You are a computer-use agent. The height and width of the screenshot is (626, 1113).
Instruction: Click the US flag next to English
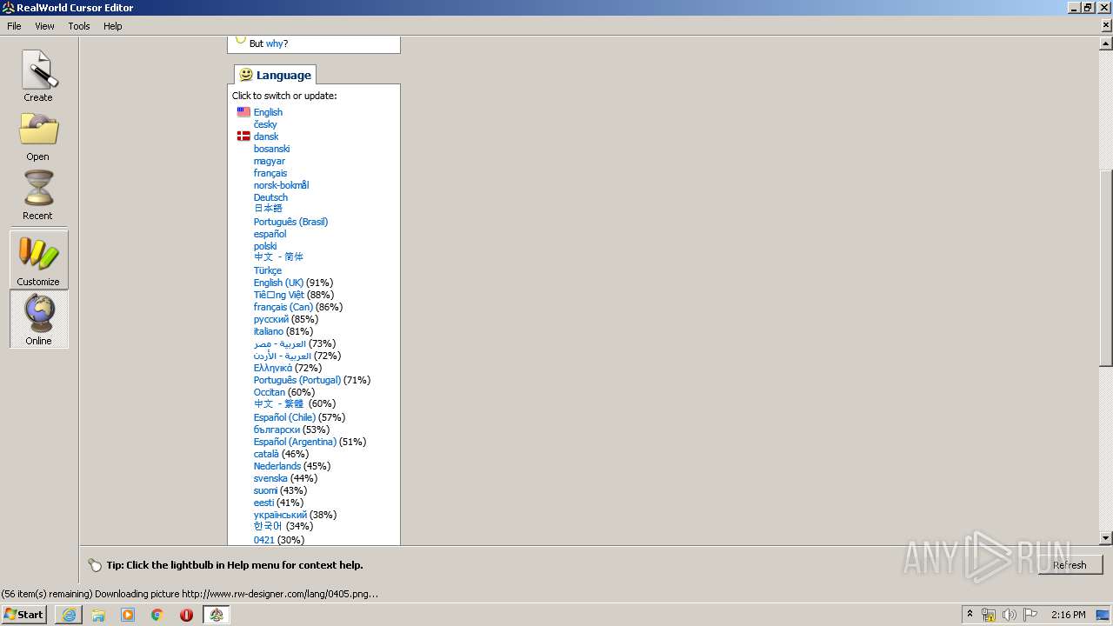[243, 112]
